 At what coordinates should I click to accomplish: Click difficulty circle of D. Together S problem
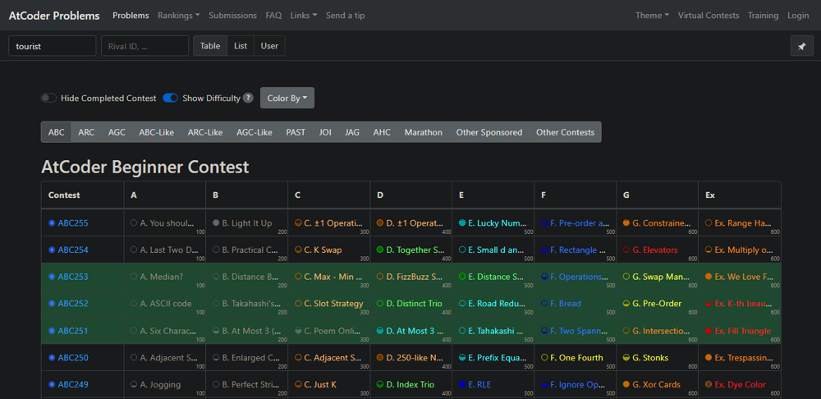click(380, 250)
